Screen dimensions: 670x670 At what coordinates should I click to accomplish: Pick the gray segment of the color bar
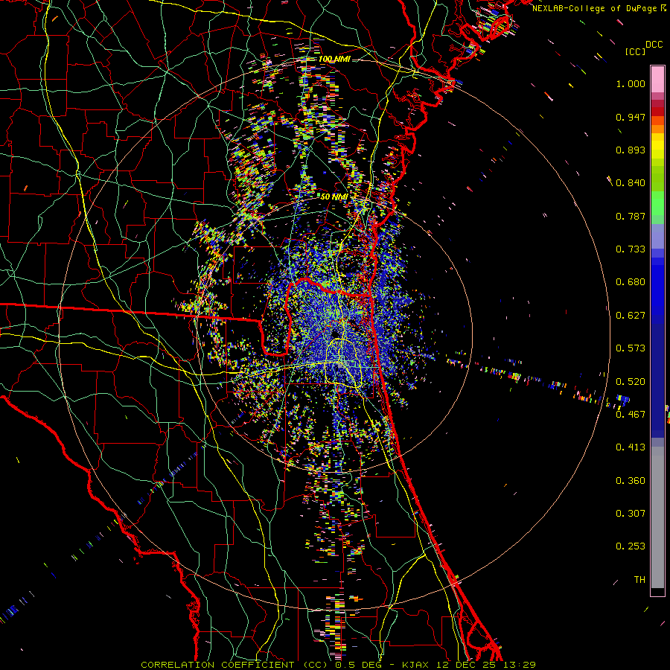click(x=657, y=517)
